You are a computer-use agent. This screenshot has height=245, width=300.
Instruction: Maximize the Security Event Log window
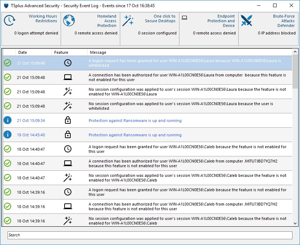pyautogui.click(x=275, y=5)
